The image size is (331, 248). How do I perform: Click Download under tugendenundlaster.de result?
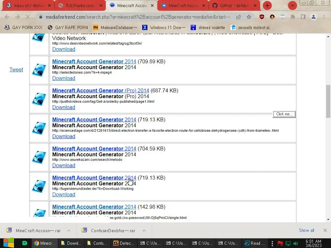pos(64,195)
